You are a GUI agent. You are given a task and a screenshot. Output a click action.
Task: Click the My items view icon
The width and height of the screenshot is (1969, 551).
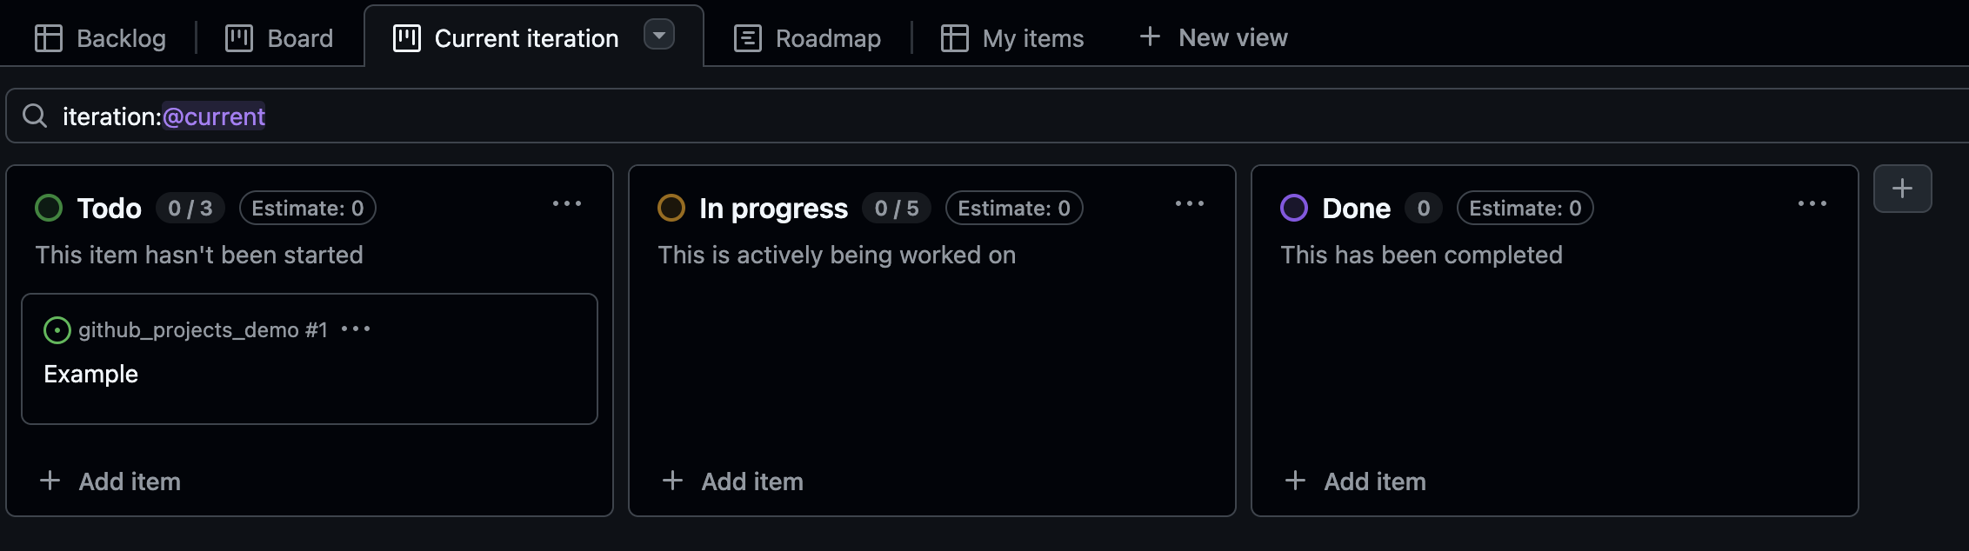[x=954, y=37]
